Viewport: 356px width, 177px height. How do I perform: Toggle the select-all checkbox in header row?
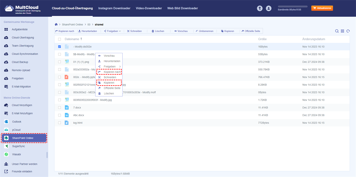tap(60, 39)
